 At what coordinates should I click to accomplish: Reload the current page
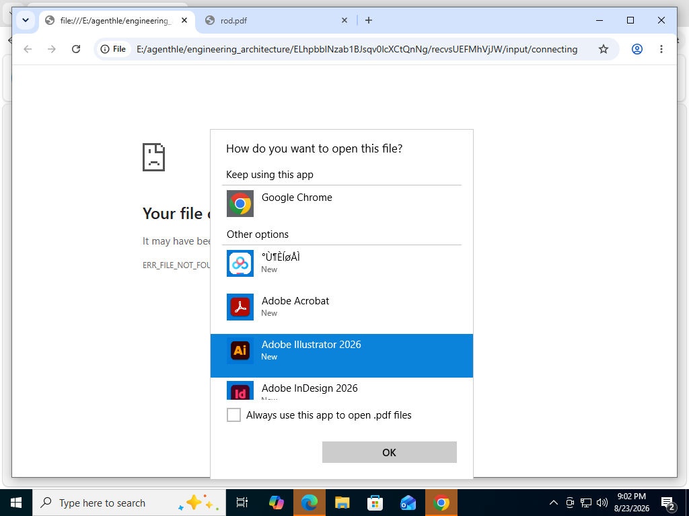(76, 49)
